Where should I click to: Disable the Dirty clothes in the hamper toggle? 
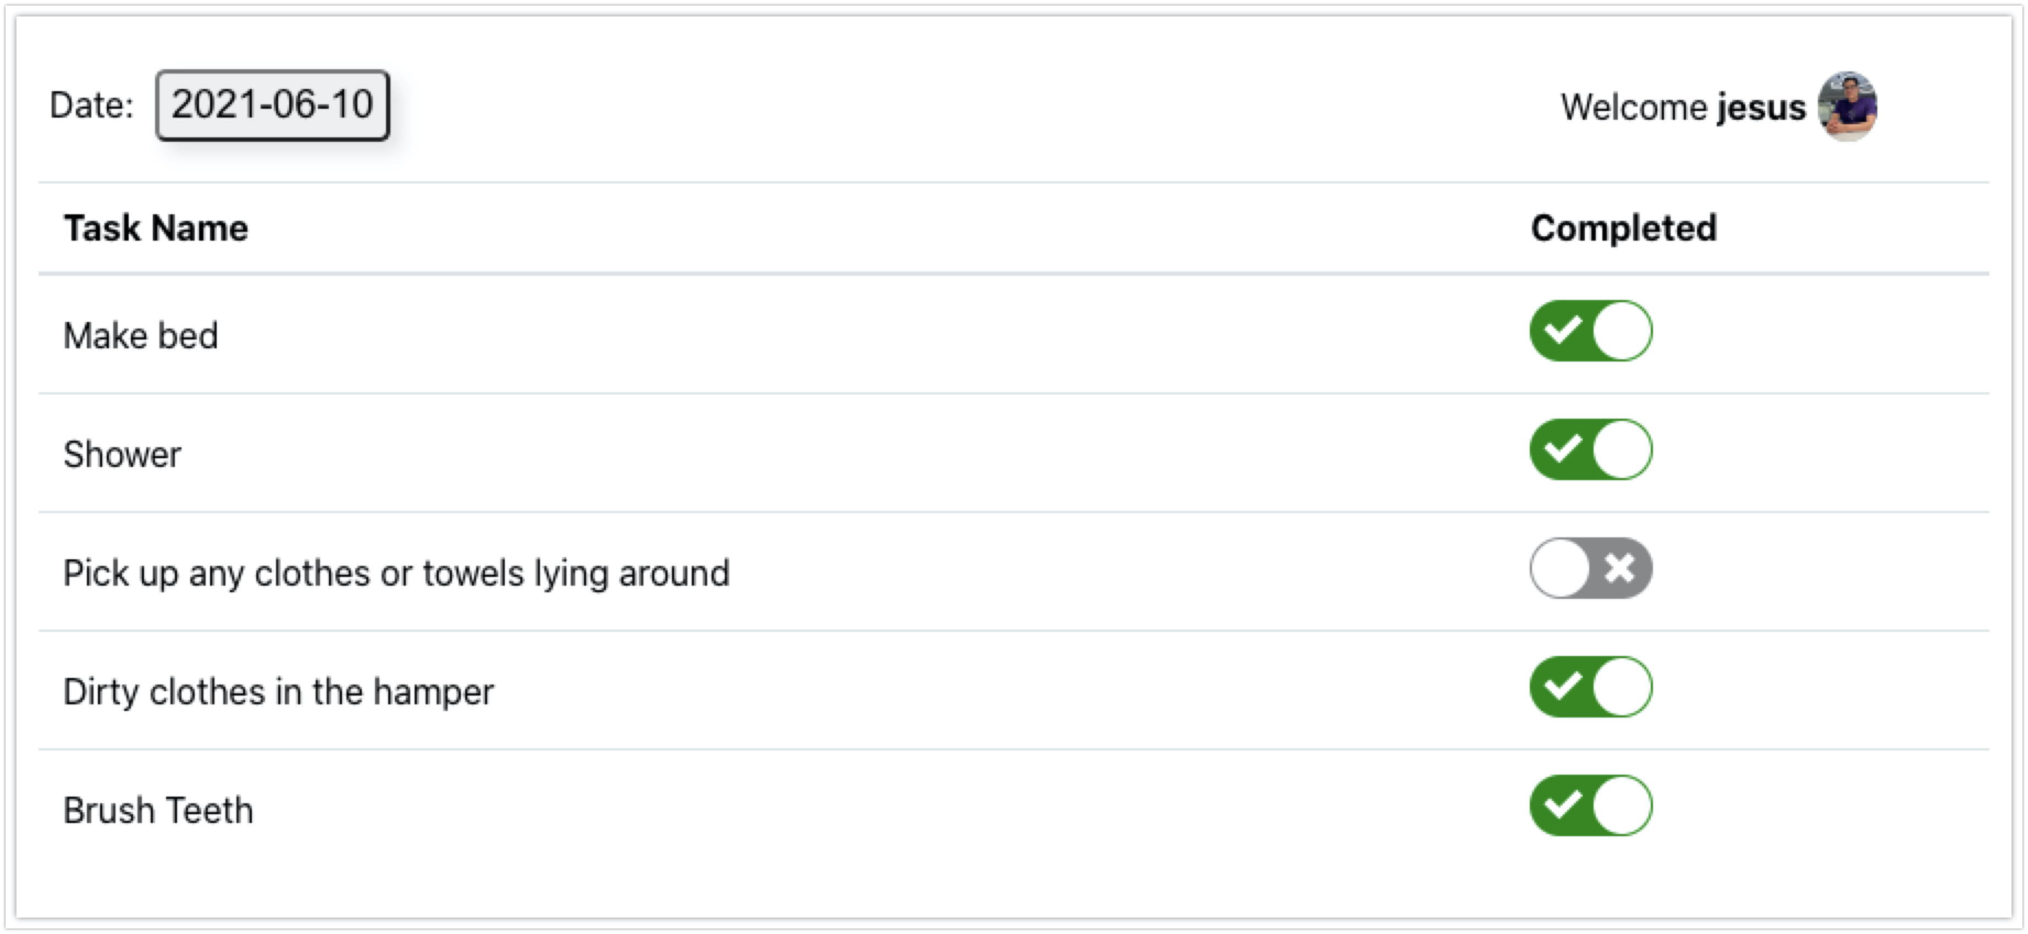[x=1590, y=687]
